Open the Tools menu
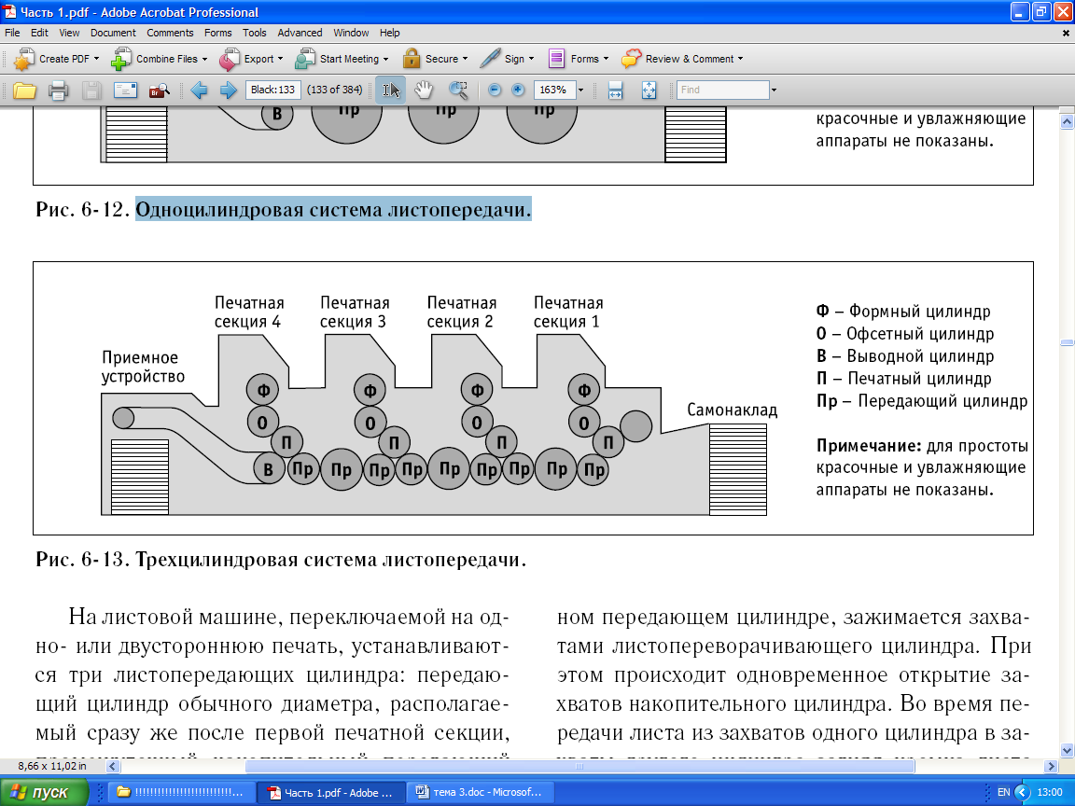The height and width of the screenshot is (806, 1075). 255,33
